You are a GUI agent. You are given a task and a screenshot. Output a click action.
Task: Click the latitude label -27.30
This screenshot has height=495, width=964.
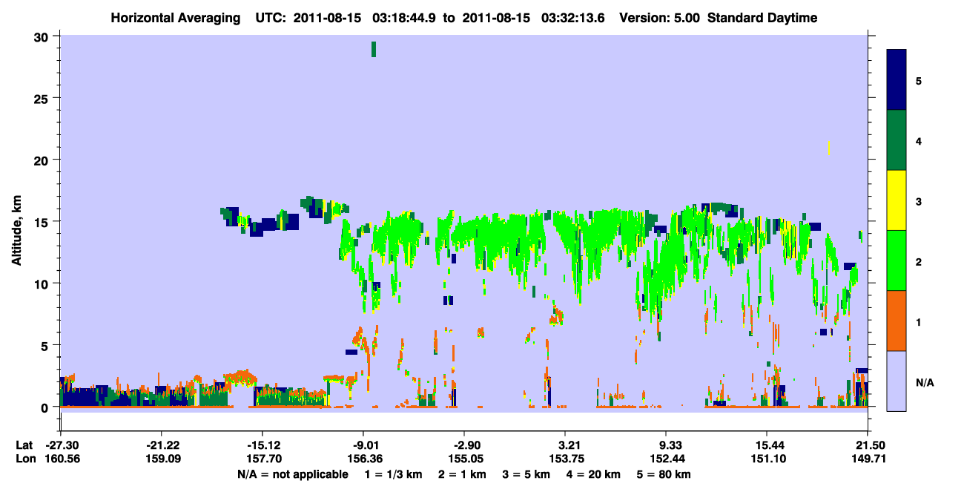(60, 445)
